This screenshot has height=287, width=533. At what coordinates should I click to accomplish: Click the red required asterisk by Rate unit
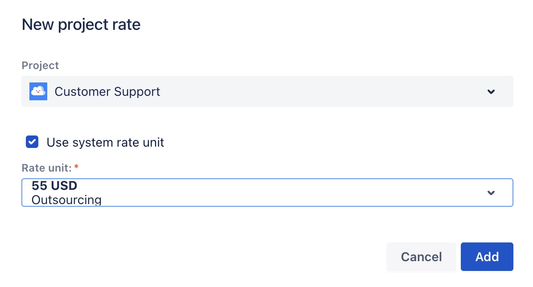click(x=76, y=168)
